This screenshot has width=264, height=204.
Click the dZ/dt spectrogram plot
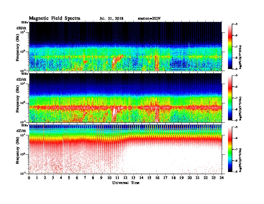click(126, 149)
